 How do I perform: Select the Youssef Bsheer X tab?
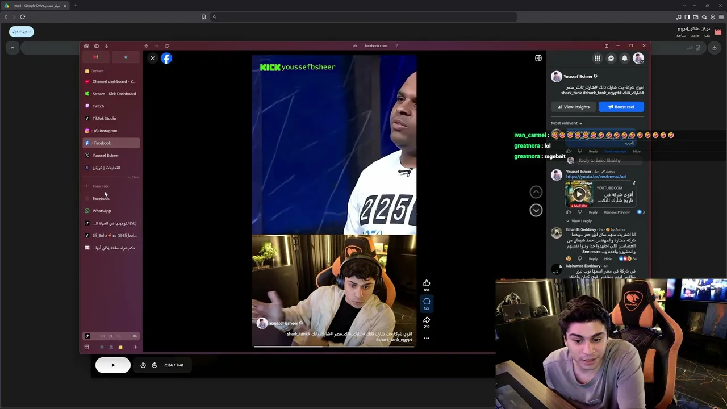[x=111, y=155]
